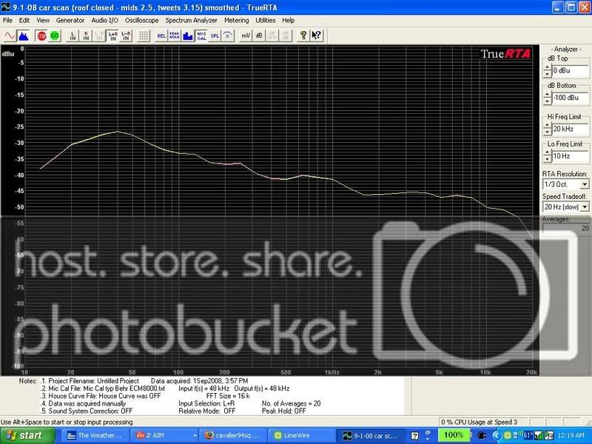Select the Oscilloscope sine wave toolbar icon

[10, 36]
